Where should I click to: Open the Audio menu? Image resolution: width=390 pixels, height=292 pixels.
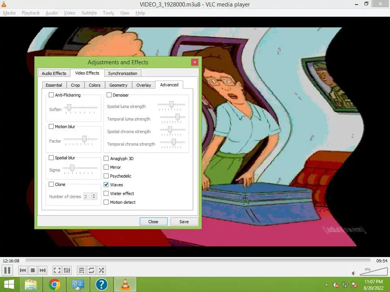52,13
